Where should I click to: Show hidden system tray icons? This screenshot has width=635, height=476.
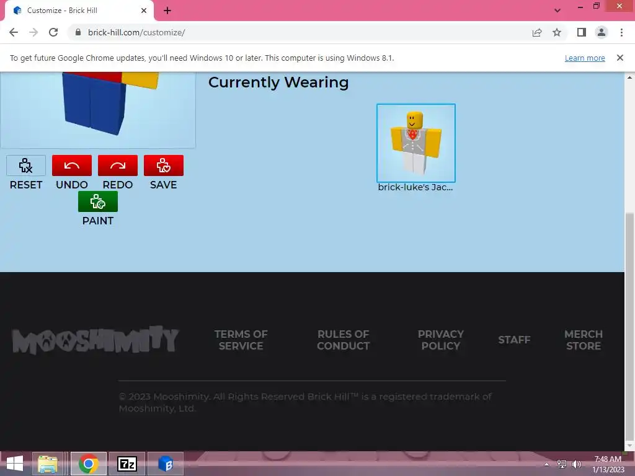tap(547, 464)
